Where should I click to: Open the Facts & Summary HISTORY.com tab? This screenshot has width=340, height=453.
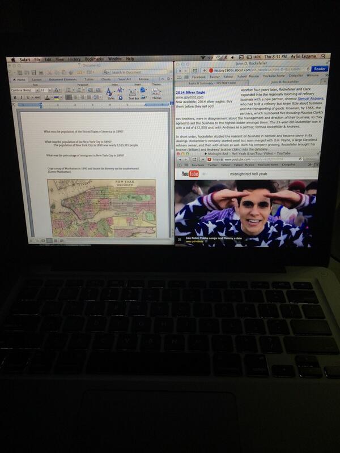point(212,83)
